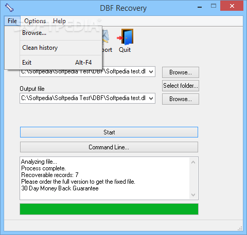The width and height of the screenshot is (247, 235).
Task: Click the wrench app icon in title bar
Action: pyautogui.click(x=9, y=8)
